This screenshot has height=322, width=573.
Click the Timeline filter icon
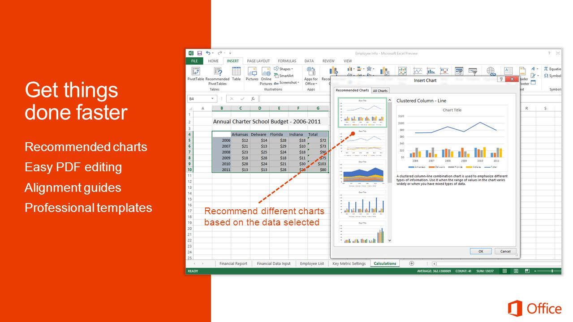pos(473,71)
